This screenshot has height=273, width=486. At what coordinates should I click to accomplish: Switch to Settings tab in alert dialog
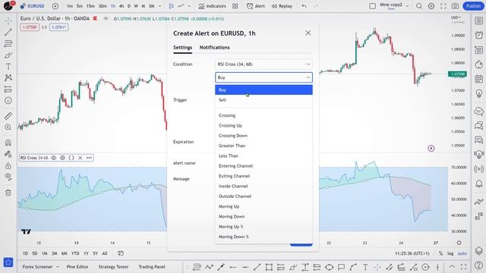tap(182, 47)
